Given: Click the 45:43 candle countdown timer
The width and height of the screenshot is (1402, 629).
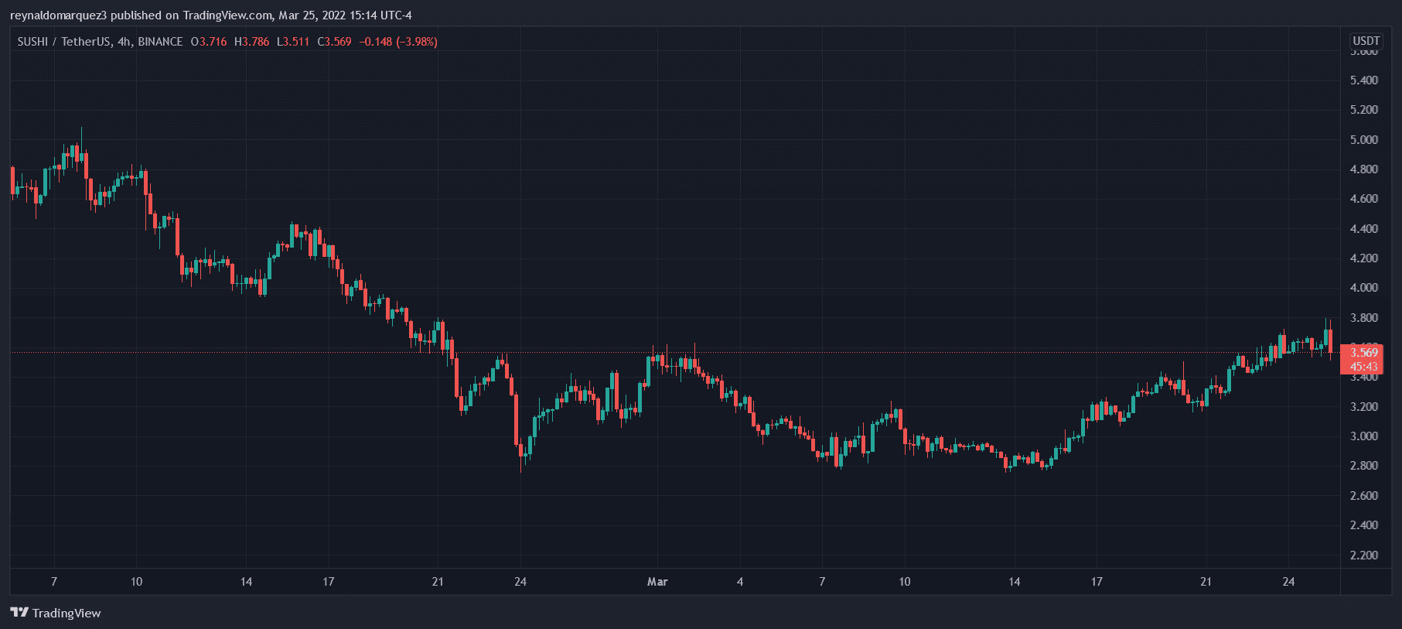Looking at the screenshot, I should [1363, 367].
